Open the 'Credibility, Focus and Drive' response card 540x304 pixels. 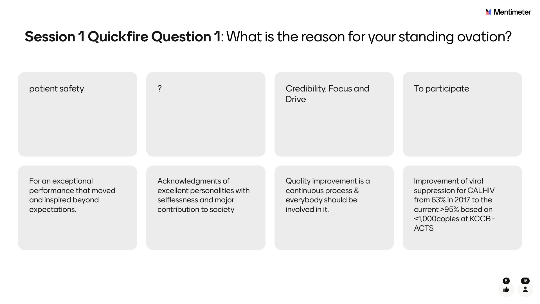(x=334, y=114)
